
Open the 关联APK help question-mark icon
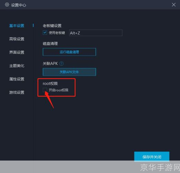[x=61, y=63]
